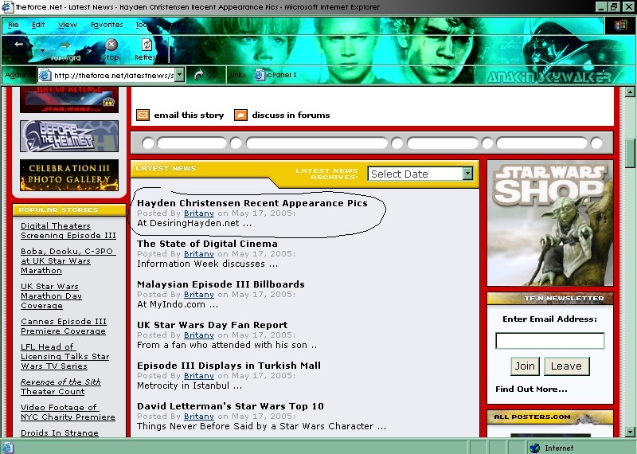Open Cannes Episode III Premiere Coverage link

pyautogui.click(x=64, y=326)
